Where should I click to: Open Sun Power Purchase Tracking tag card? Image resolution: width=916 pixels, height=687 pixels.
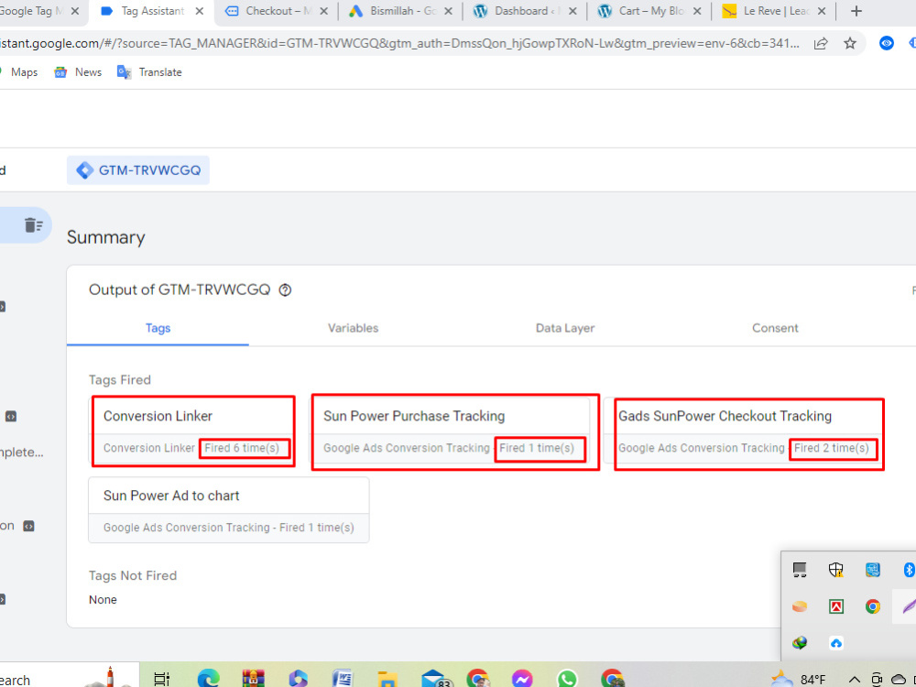click(x=449, y=431)
